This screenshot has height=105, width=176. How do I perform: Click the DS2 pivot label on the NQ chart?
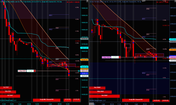(57, 91)
